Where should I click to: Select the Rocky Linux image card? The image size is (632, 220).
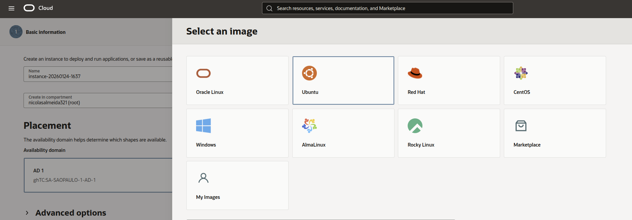pyautogui.click(x=449, y=133)
